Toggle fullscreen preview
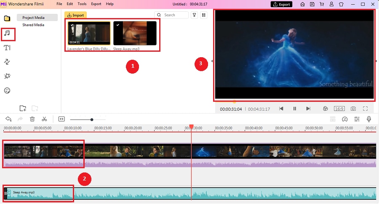379x204 pixels. click(366, 109)
